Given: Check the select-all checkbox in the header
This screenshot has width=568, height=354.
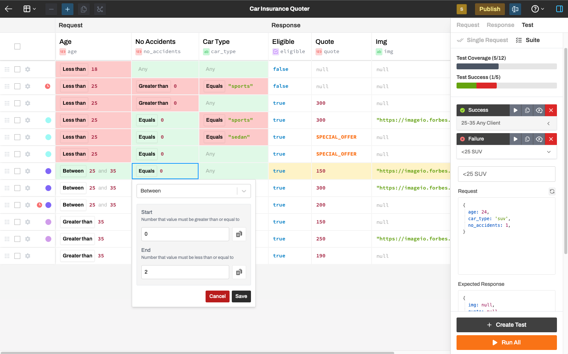Looking at the screenshot, I should [x=17, y=46].
